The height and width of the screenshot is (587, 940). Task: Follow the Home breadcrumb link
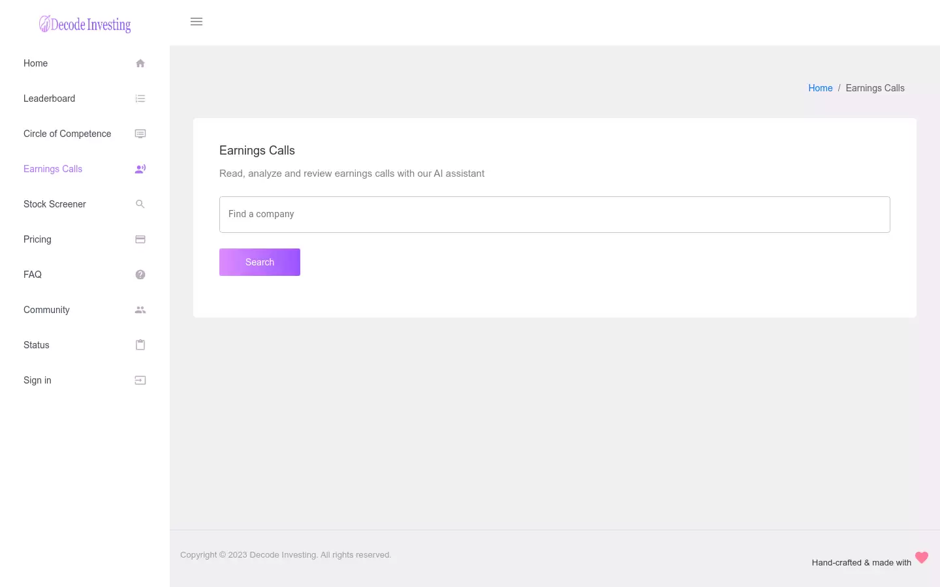pos(820,88)
